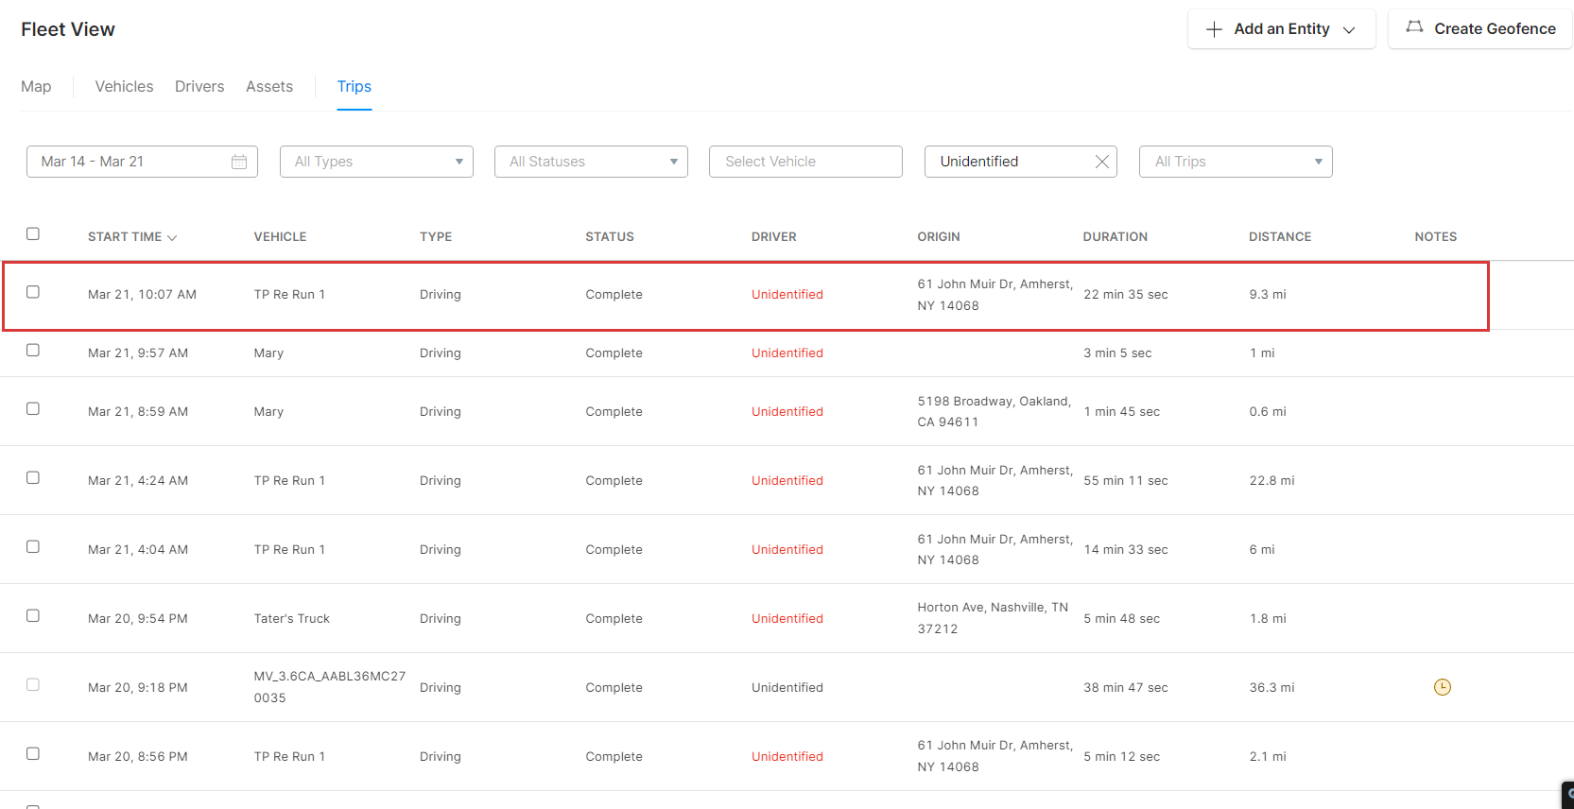Sort by Start Time column arrow
The width and height of the screenshot is (1574, 809).
[172, 237]
